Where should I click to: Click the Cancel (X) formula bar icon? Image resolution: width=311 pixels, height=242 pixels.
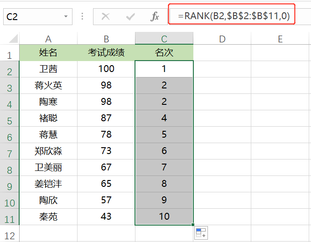pyautogui.click(x=106, y=17)
